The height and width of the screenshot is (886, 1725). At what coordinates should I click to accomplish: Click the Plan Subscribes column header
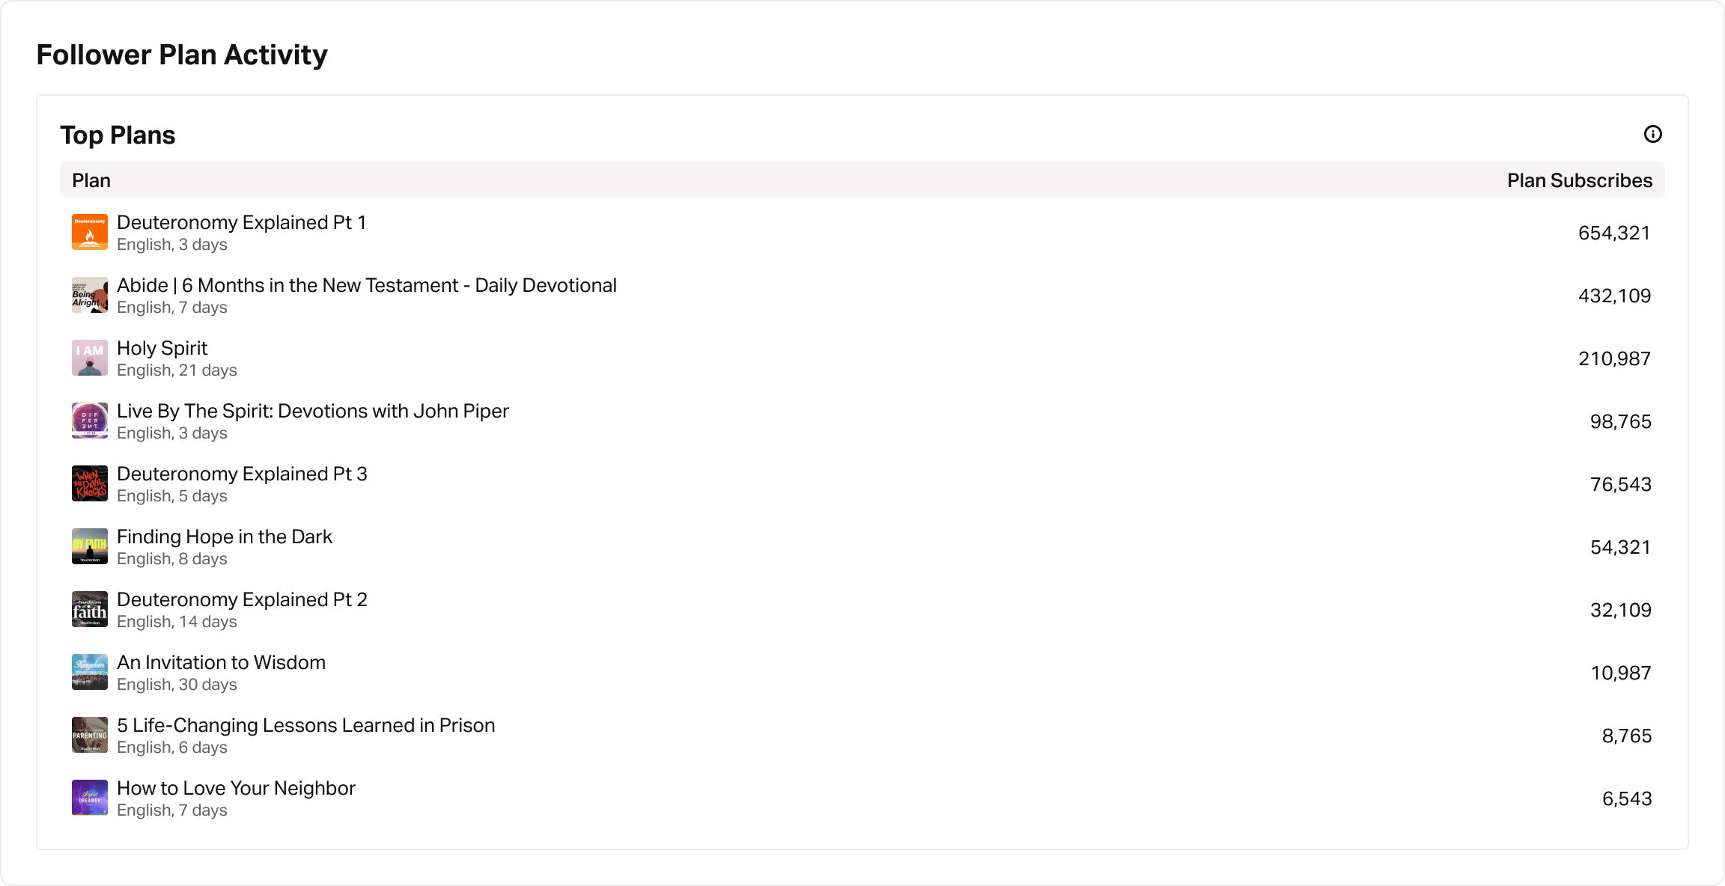(x=1579, y=180)
